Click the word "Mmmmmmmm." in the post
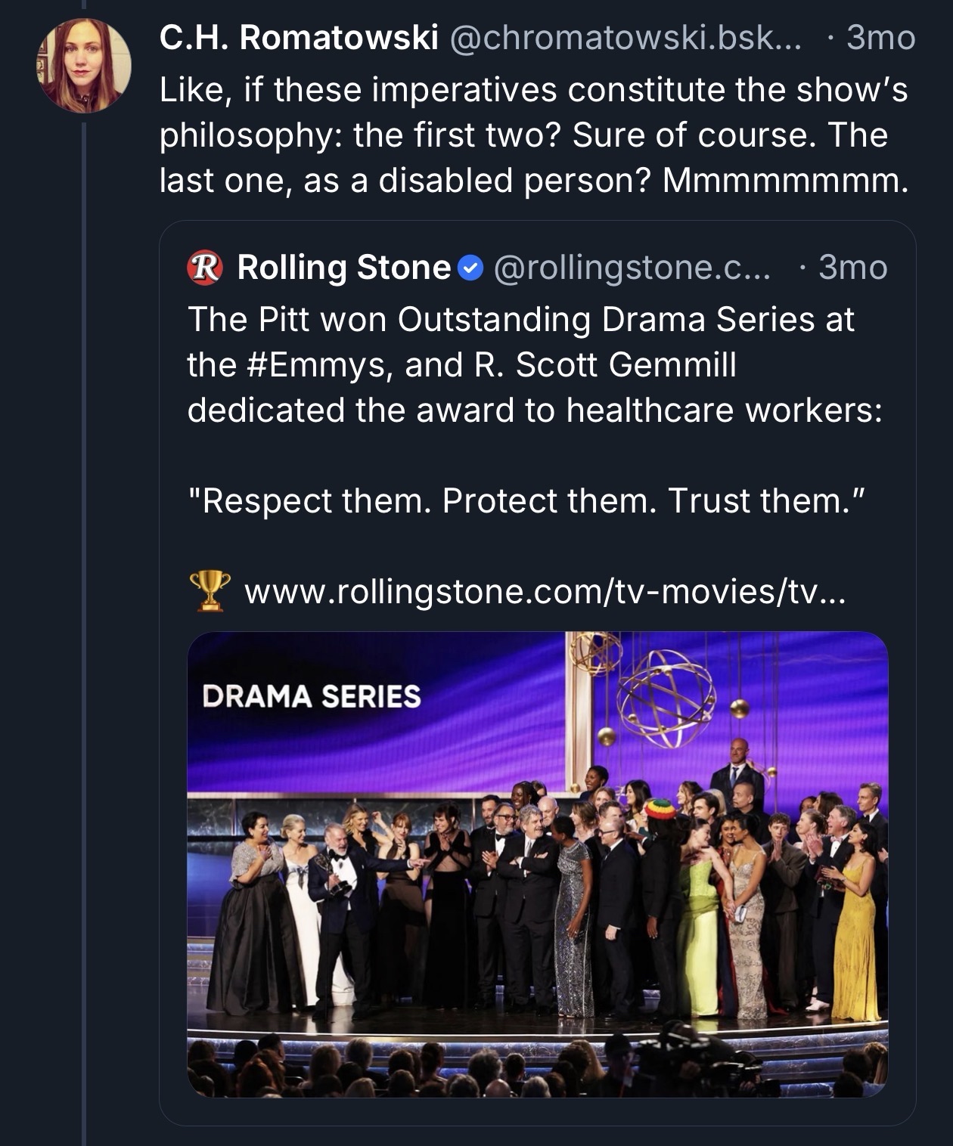953x1146 pixels. [x=785, y=180]
